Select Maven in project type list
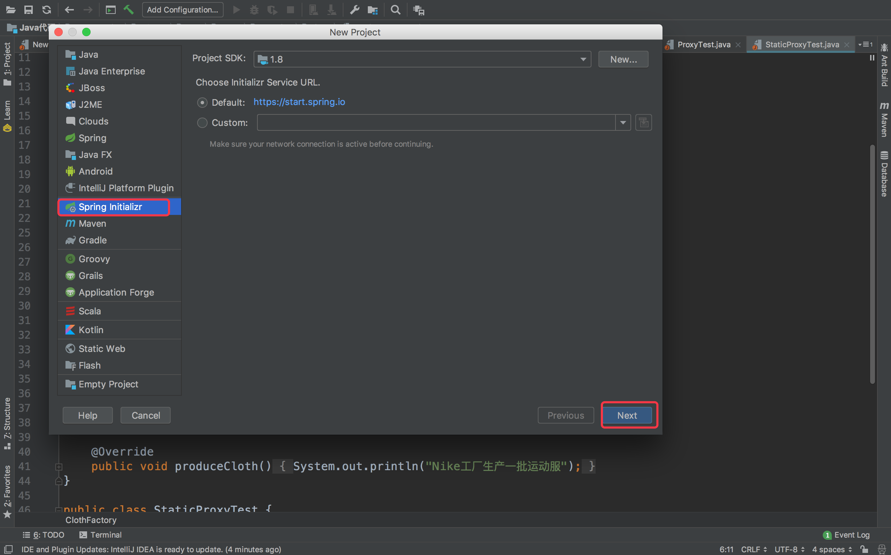Viewport: 891px width, 555px height. tap(92, 224)
